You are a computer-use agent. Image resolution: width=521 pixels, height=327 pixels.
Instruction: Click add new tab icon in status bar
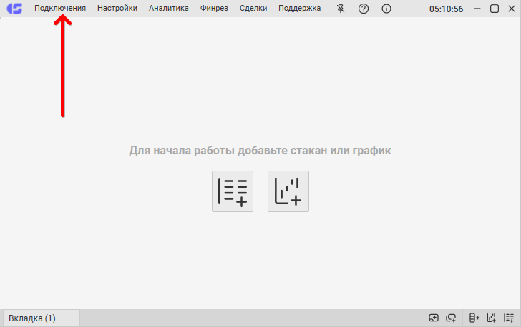tap(434, 318)
